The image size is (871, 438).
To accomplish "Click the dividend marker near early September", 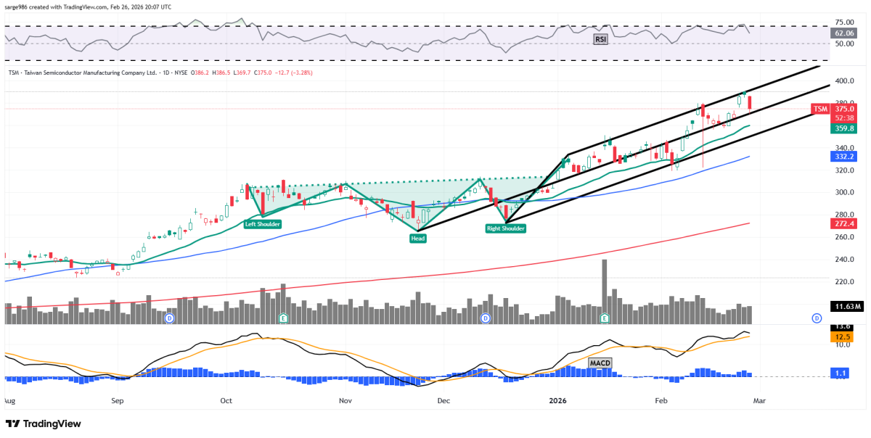I will click(x=169, y=318).
